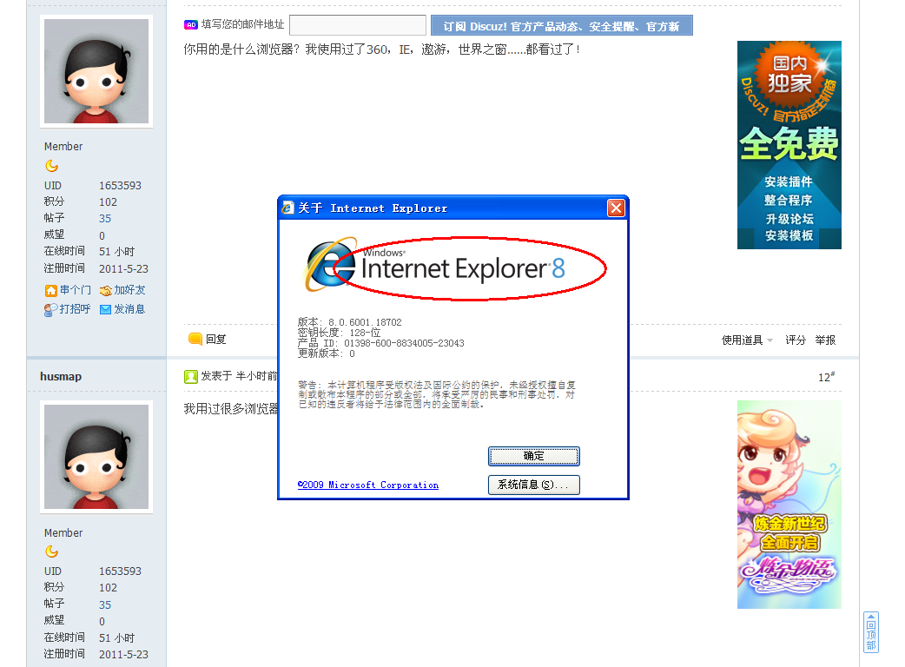Click the moon rank icon under first Member
The height and width of the screenshot is (667, 905).
coord(51,166)
